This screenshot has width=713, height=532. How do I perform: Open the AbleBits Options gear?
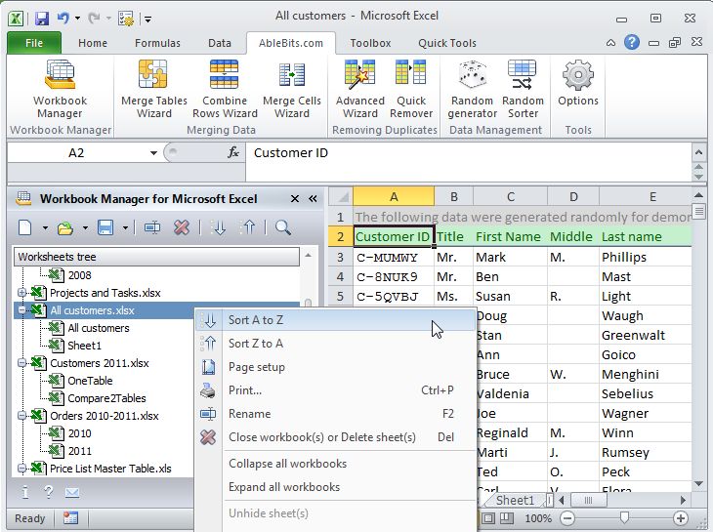tap(578, 84)
